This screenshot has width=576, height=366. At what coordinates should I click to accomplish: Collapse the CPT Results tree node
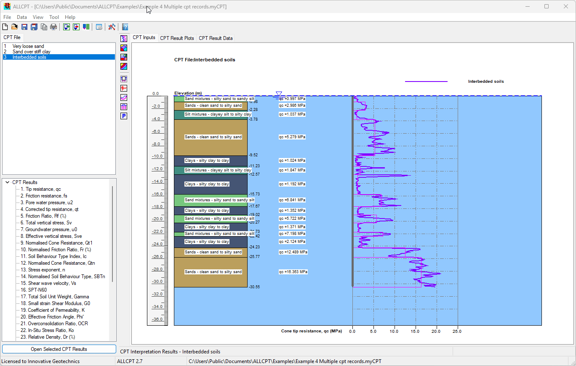[x=8, y=182]
